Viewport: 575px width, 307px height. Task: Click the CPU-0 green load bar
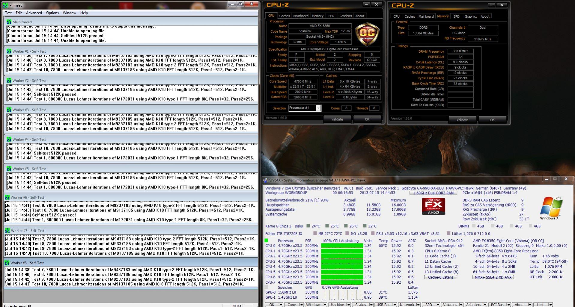point(342,246)
